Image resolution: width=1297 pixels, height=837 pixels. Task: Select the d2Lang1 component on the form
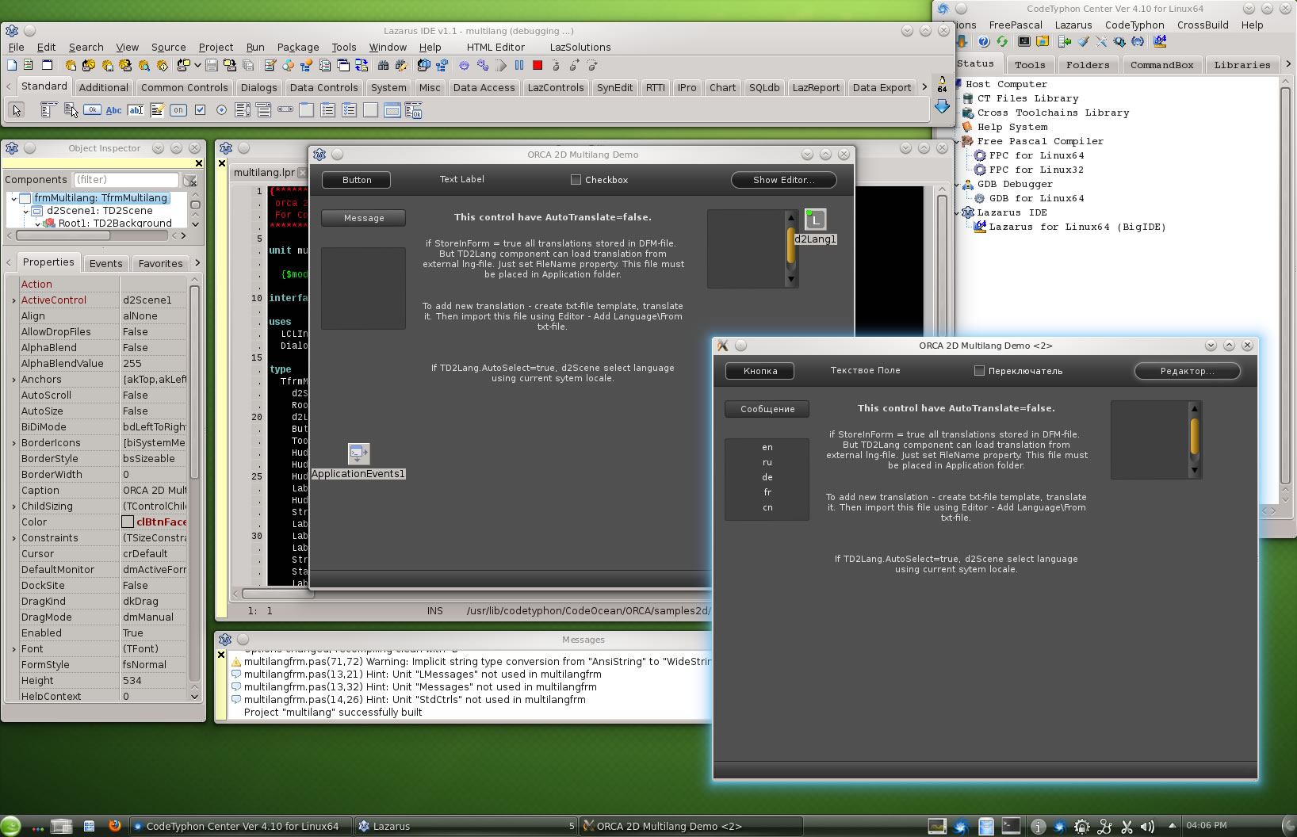(x=815, y=219)
